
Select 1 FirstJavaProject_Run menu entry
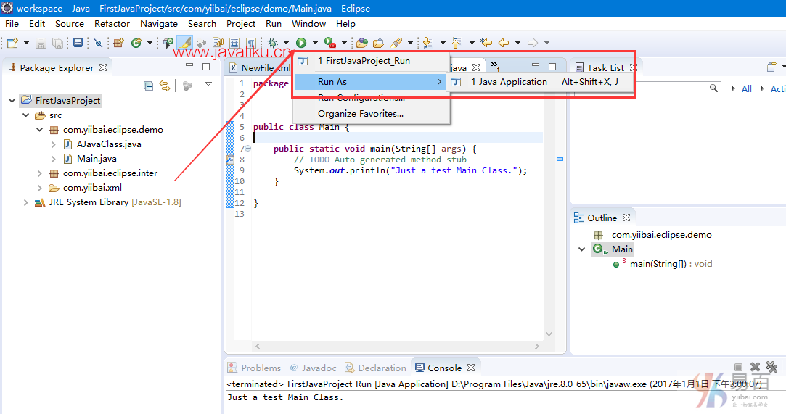click(370, 61)
